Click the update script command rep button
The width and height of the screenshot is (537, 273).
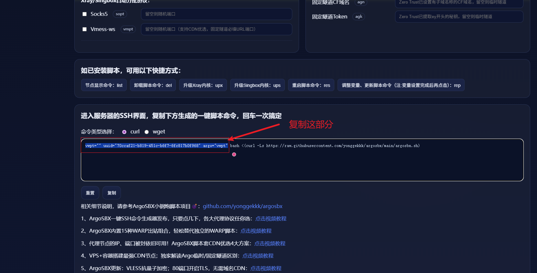pyautogui.click(x=401, y=85)
